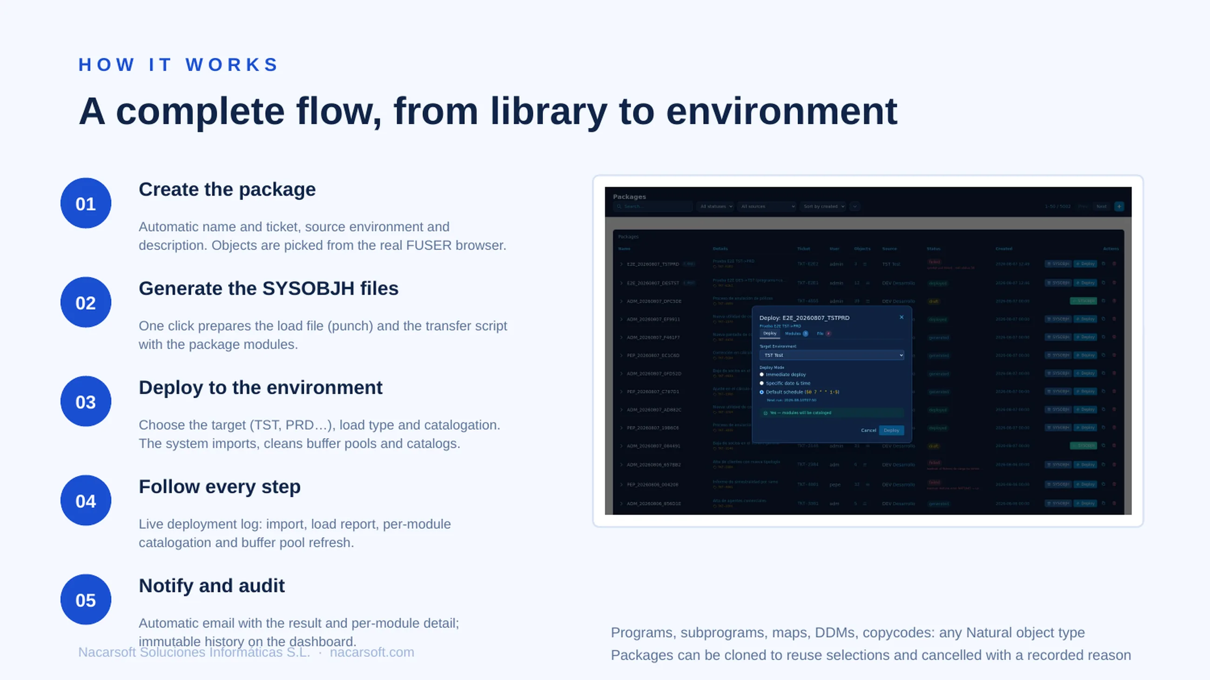Click the Deploy button for E2E_20260807_DESTST row
The image size is (1210, 680).
click(x=1085, y=282)
